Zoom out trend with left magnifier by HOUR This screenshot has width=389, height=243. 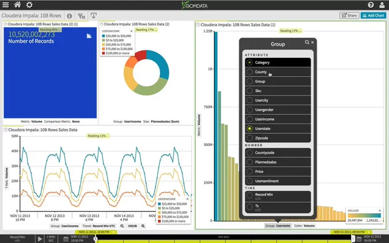click(x=122, y=226)
